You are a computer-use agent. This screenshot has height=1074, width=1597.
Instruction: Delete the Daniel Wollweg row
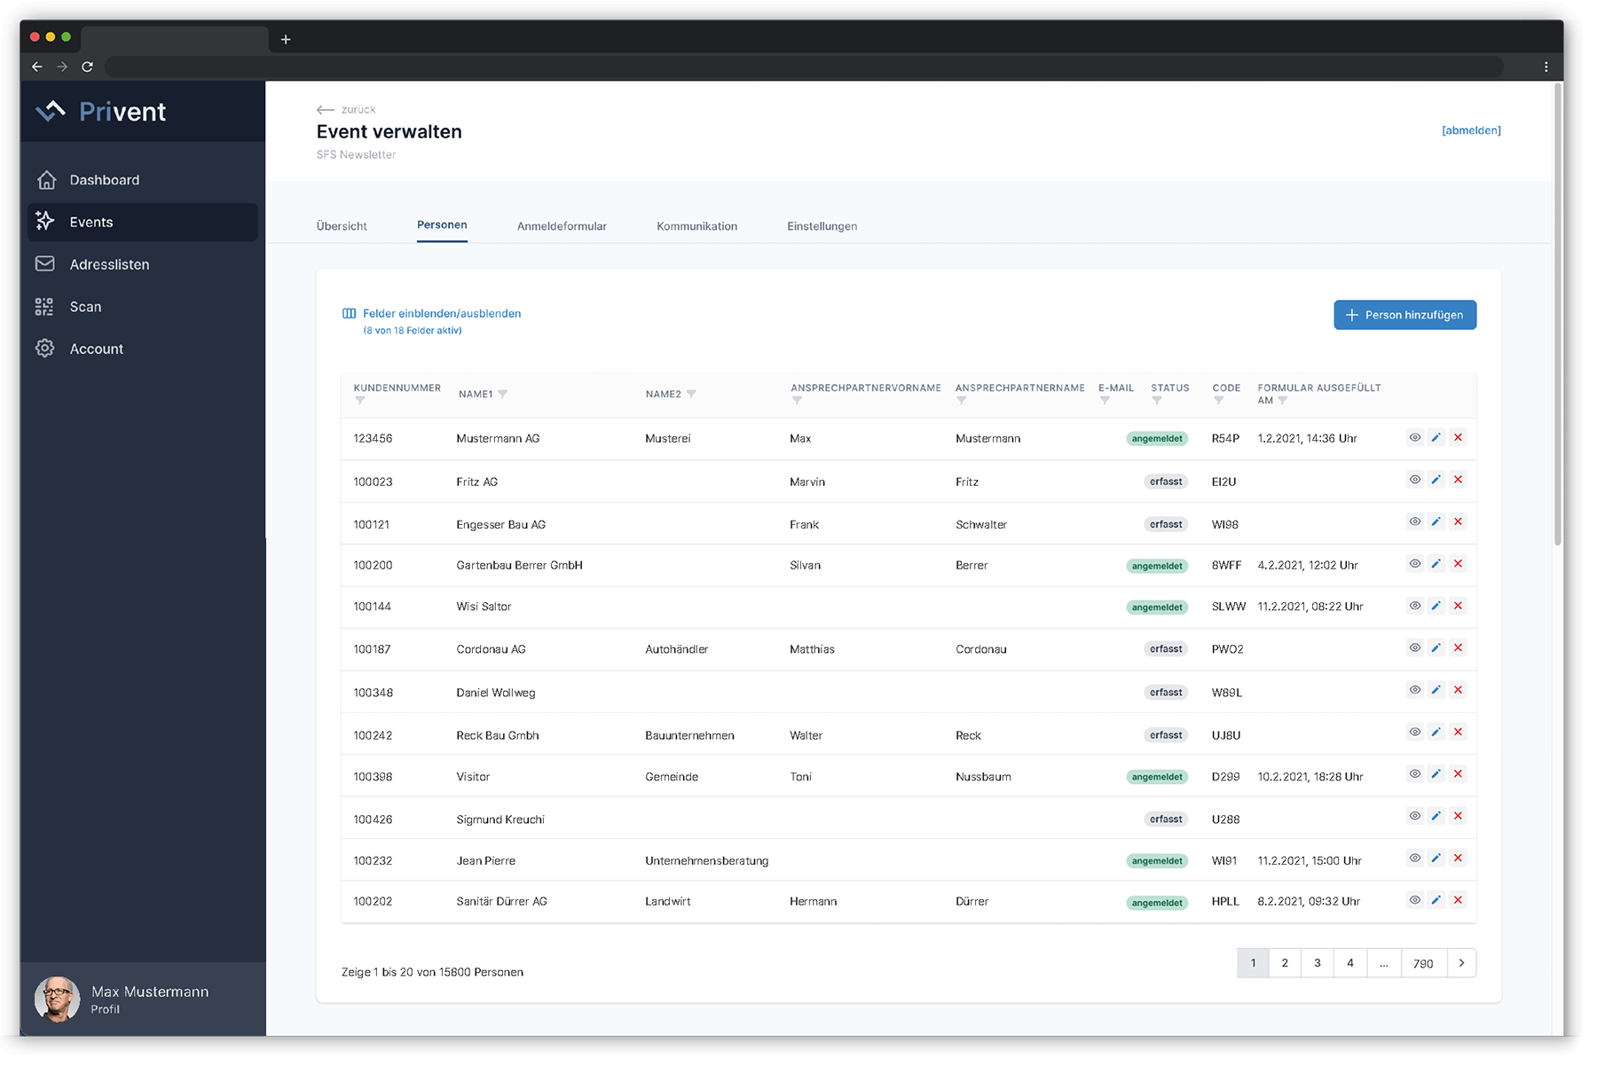pos(1458,690)
